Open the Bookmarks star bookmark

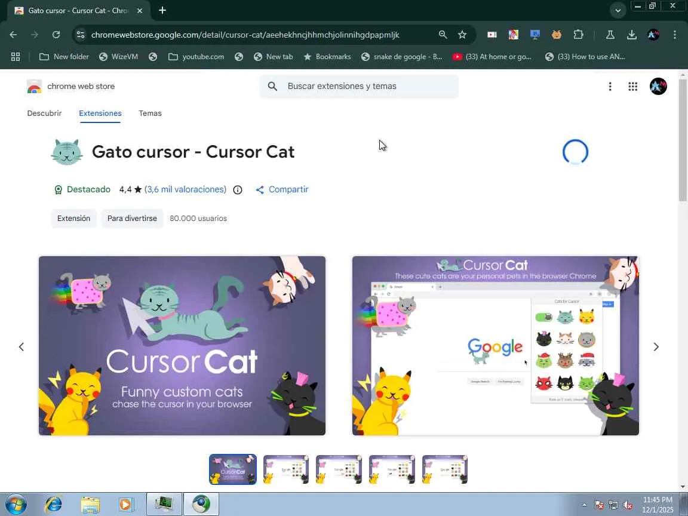click(x=327, y=57)
